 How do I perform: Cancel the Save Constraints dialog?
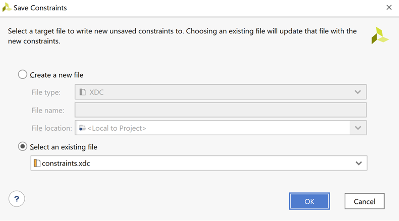coord(364,201)
